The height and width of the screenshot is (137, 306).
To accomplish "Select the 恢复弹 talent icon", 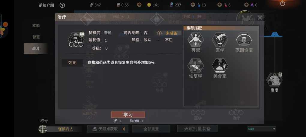I will (x=196, y=66).
